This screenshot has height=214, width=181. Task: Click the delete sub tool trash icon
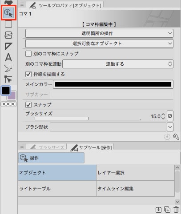coord(176,210)
